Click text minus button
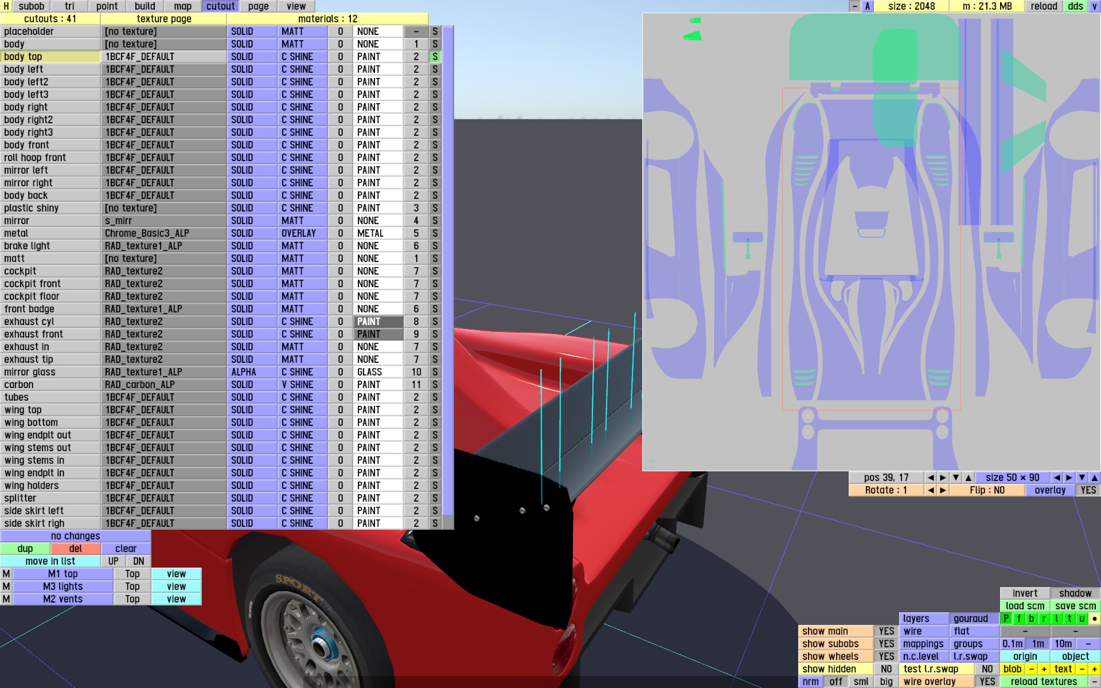The image size is (1101, 688). [x=1082, y=669]
